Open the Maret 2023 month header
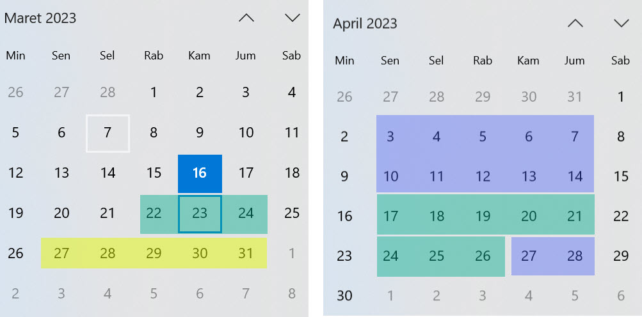642x317 pixels. (40, 19)
